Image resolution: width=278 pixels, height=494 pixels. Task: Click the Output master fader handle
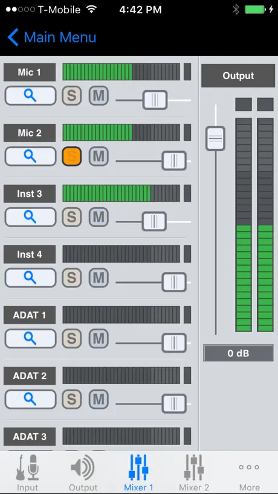[216, 139]
